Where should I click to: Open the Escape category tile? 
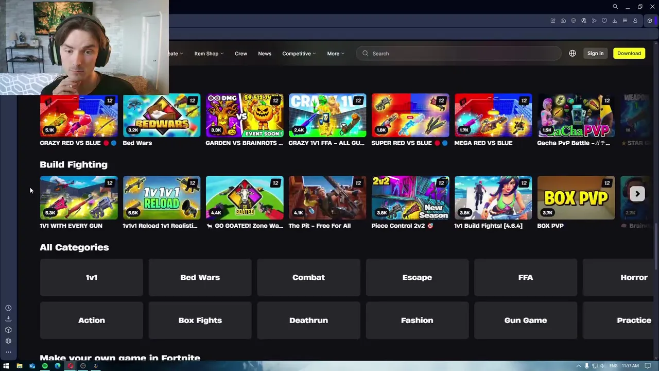[417, 277]
